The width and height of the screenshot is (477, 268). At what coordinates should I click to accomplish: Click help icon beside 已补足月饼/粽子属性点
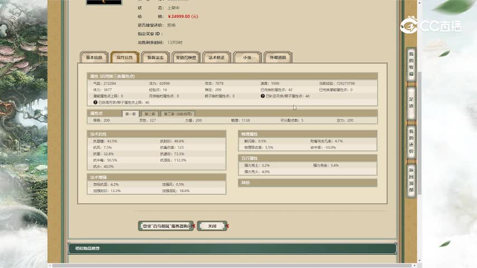[x=263, y=96]
